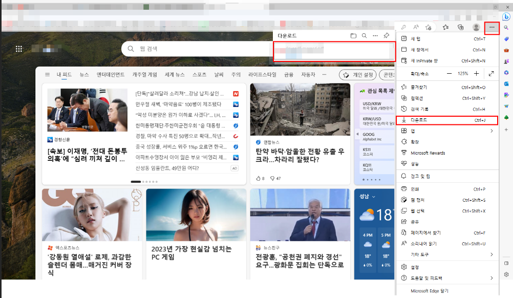Search downloads using the magnifier icon
The height and width of the screenshot is (298, 513).
click(365, 35)
